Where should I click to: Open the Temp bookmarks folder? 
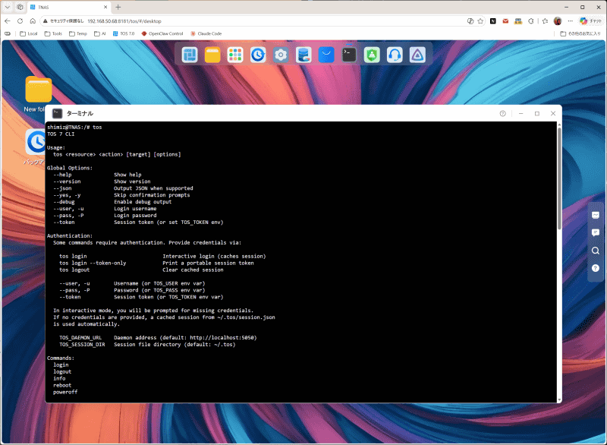pos(78,33)
